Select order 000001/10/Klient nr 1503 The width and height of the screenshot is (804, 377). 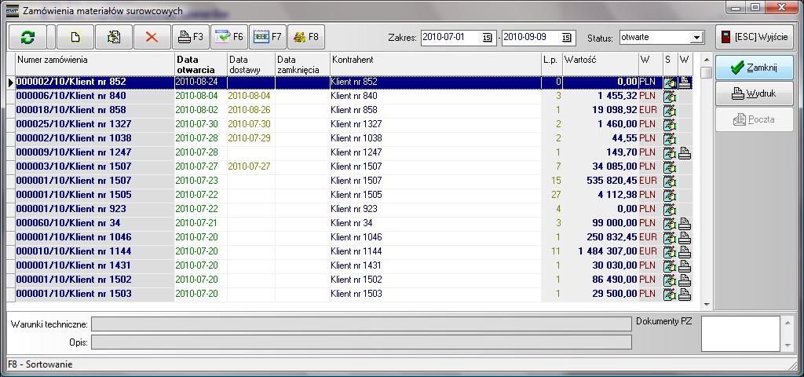(x=95, y=294)
